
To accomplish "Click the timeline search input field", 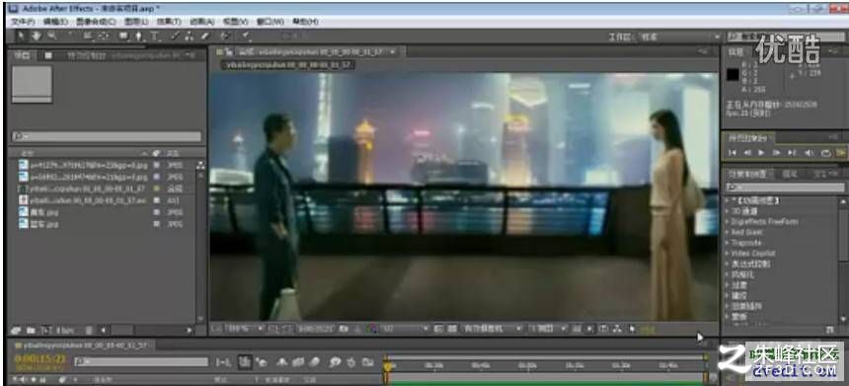I will pos(141,361).
